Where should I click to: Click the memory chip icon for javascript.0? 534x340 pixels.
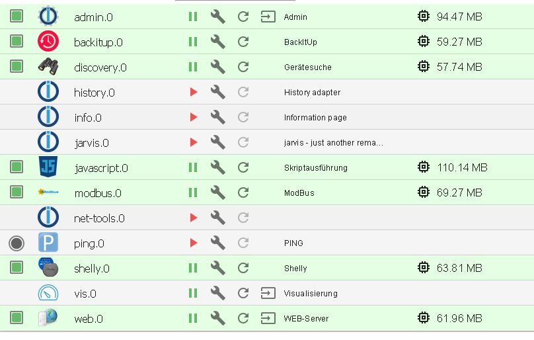tap(424, 167)
